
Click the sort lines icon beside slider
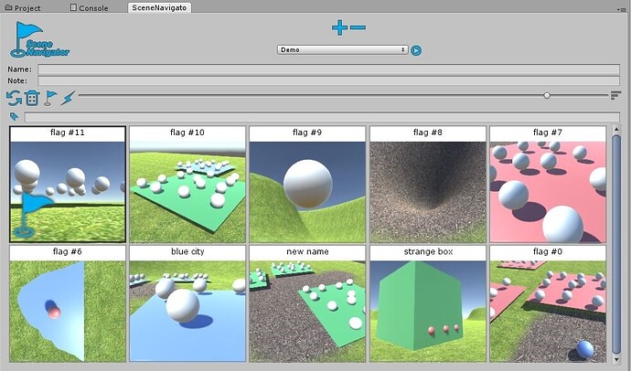[x=615, y=95]
